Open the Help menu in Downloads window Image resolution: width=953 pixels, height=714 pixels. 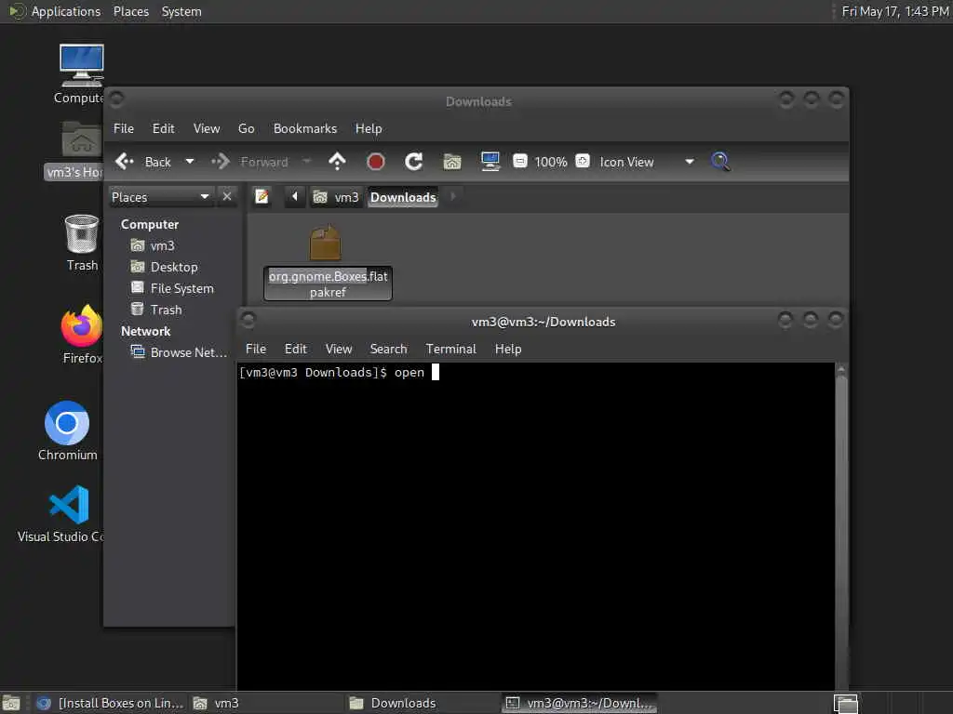pyautogui.click(x=369, y=128)
